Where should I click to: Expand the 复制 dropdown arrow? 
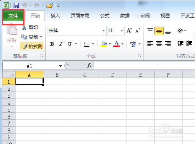click(x=41, y=37)
